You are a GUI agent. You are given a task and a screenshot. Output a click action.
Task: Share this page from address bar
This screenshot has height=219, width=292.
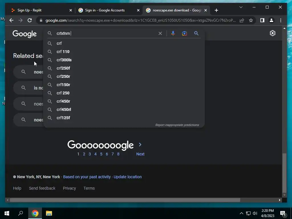(242, 20)
